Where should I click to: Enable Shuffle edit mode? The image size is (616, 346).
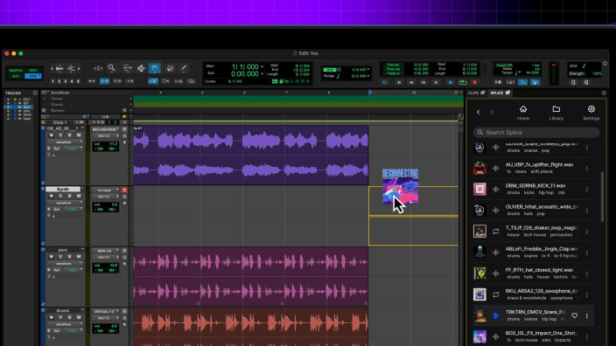coord(16,71)
